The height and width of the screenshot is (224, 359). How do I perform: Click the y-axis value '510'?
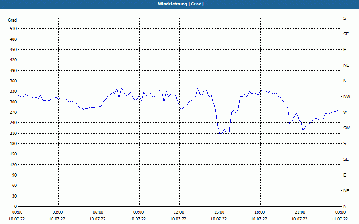[x=13, y=29]
